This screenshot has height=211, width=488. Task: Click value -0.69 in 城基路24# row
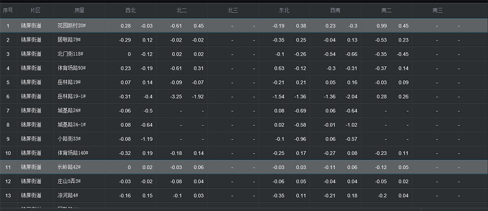[300, 111]
